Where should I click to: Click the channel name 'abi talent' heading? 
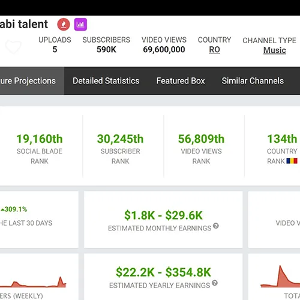(24, 24)
